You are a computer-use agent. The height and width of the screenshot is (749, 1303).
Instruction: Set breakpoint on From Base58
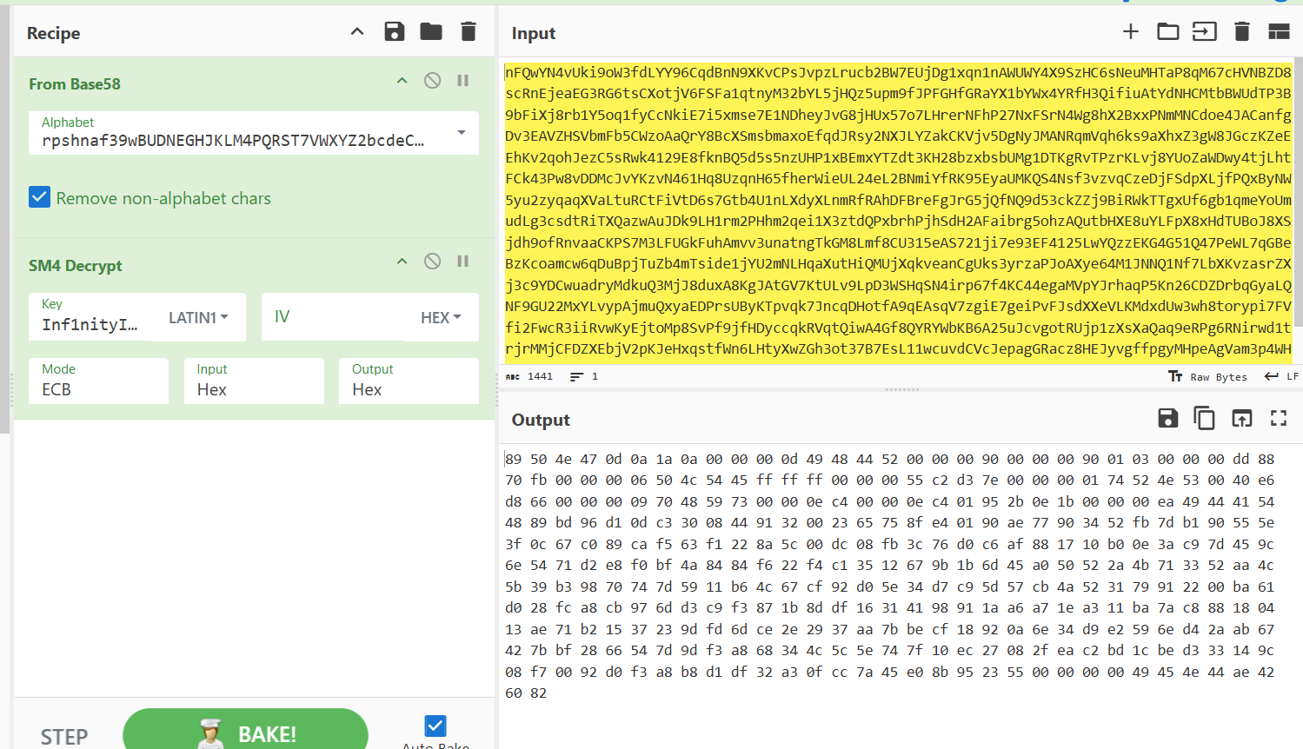tap(463, 81)
